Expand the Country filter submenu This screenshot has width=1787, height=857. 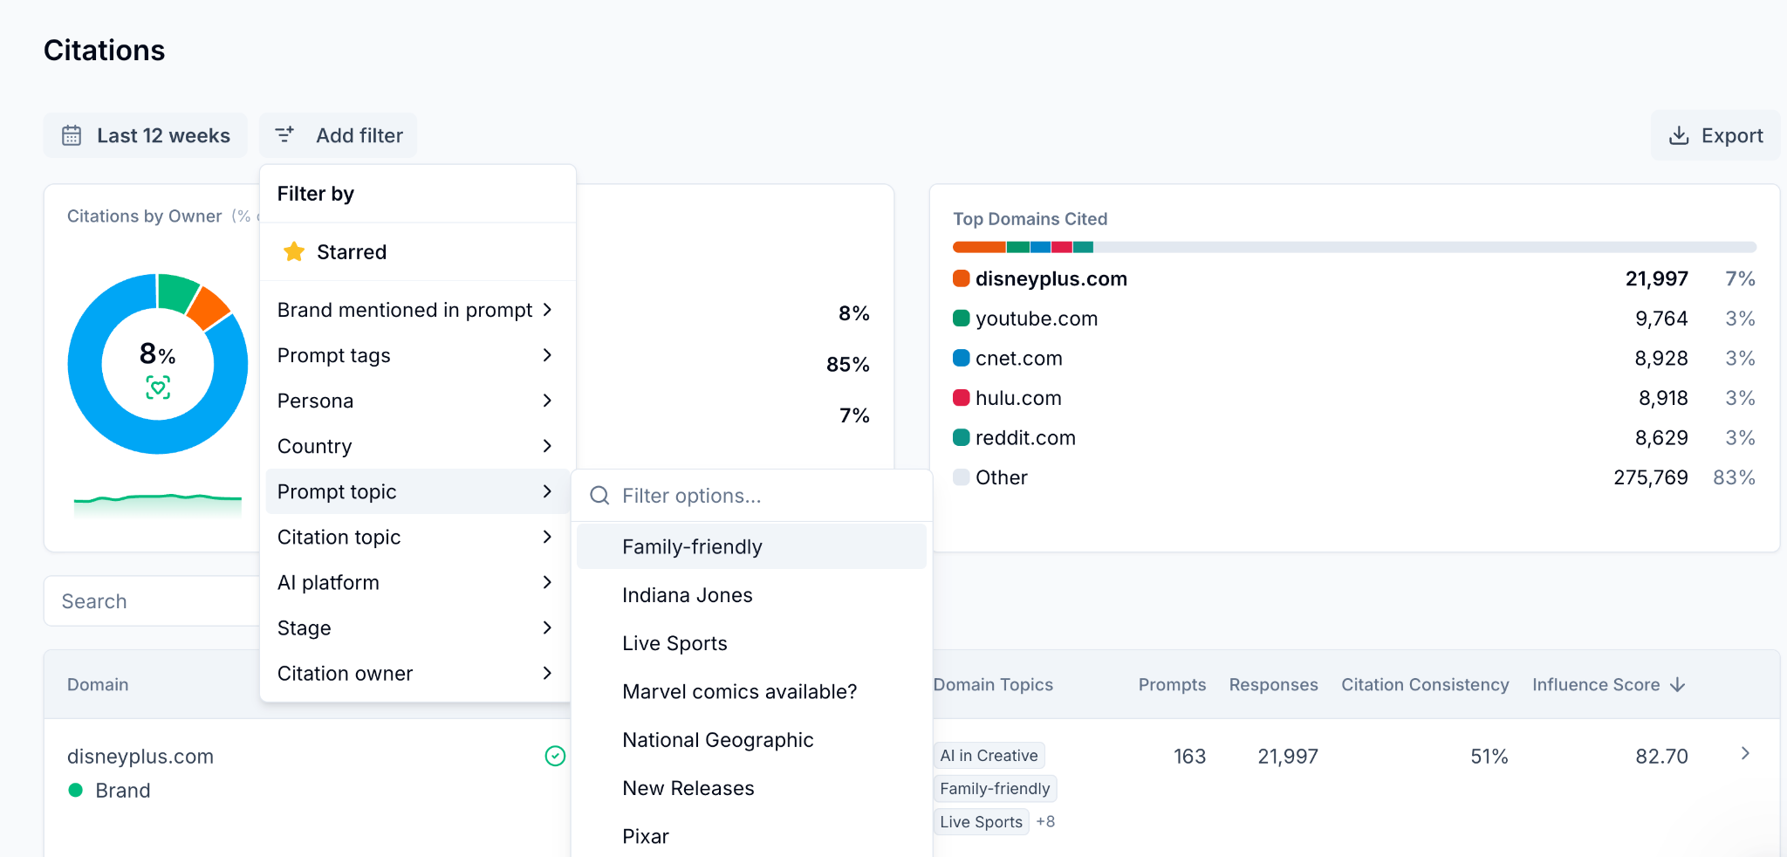(418, 446)
